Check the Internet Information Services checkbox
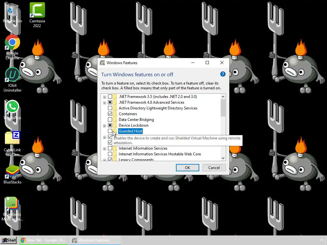 [x=110, y=148]
